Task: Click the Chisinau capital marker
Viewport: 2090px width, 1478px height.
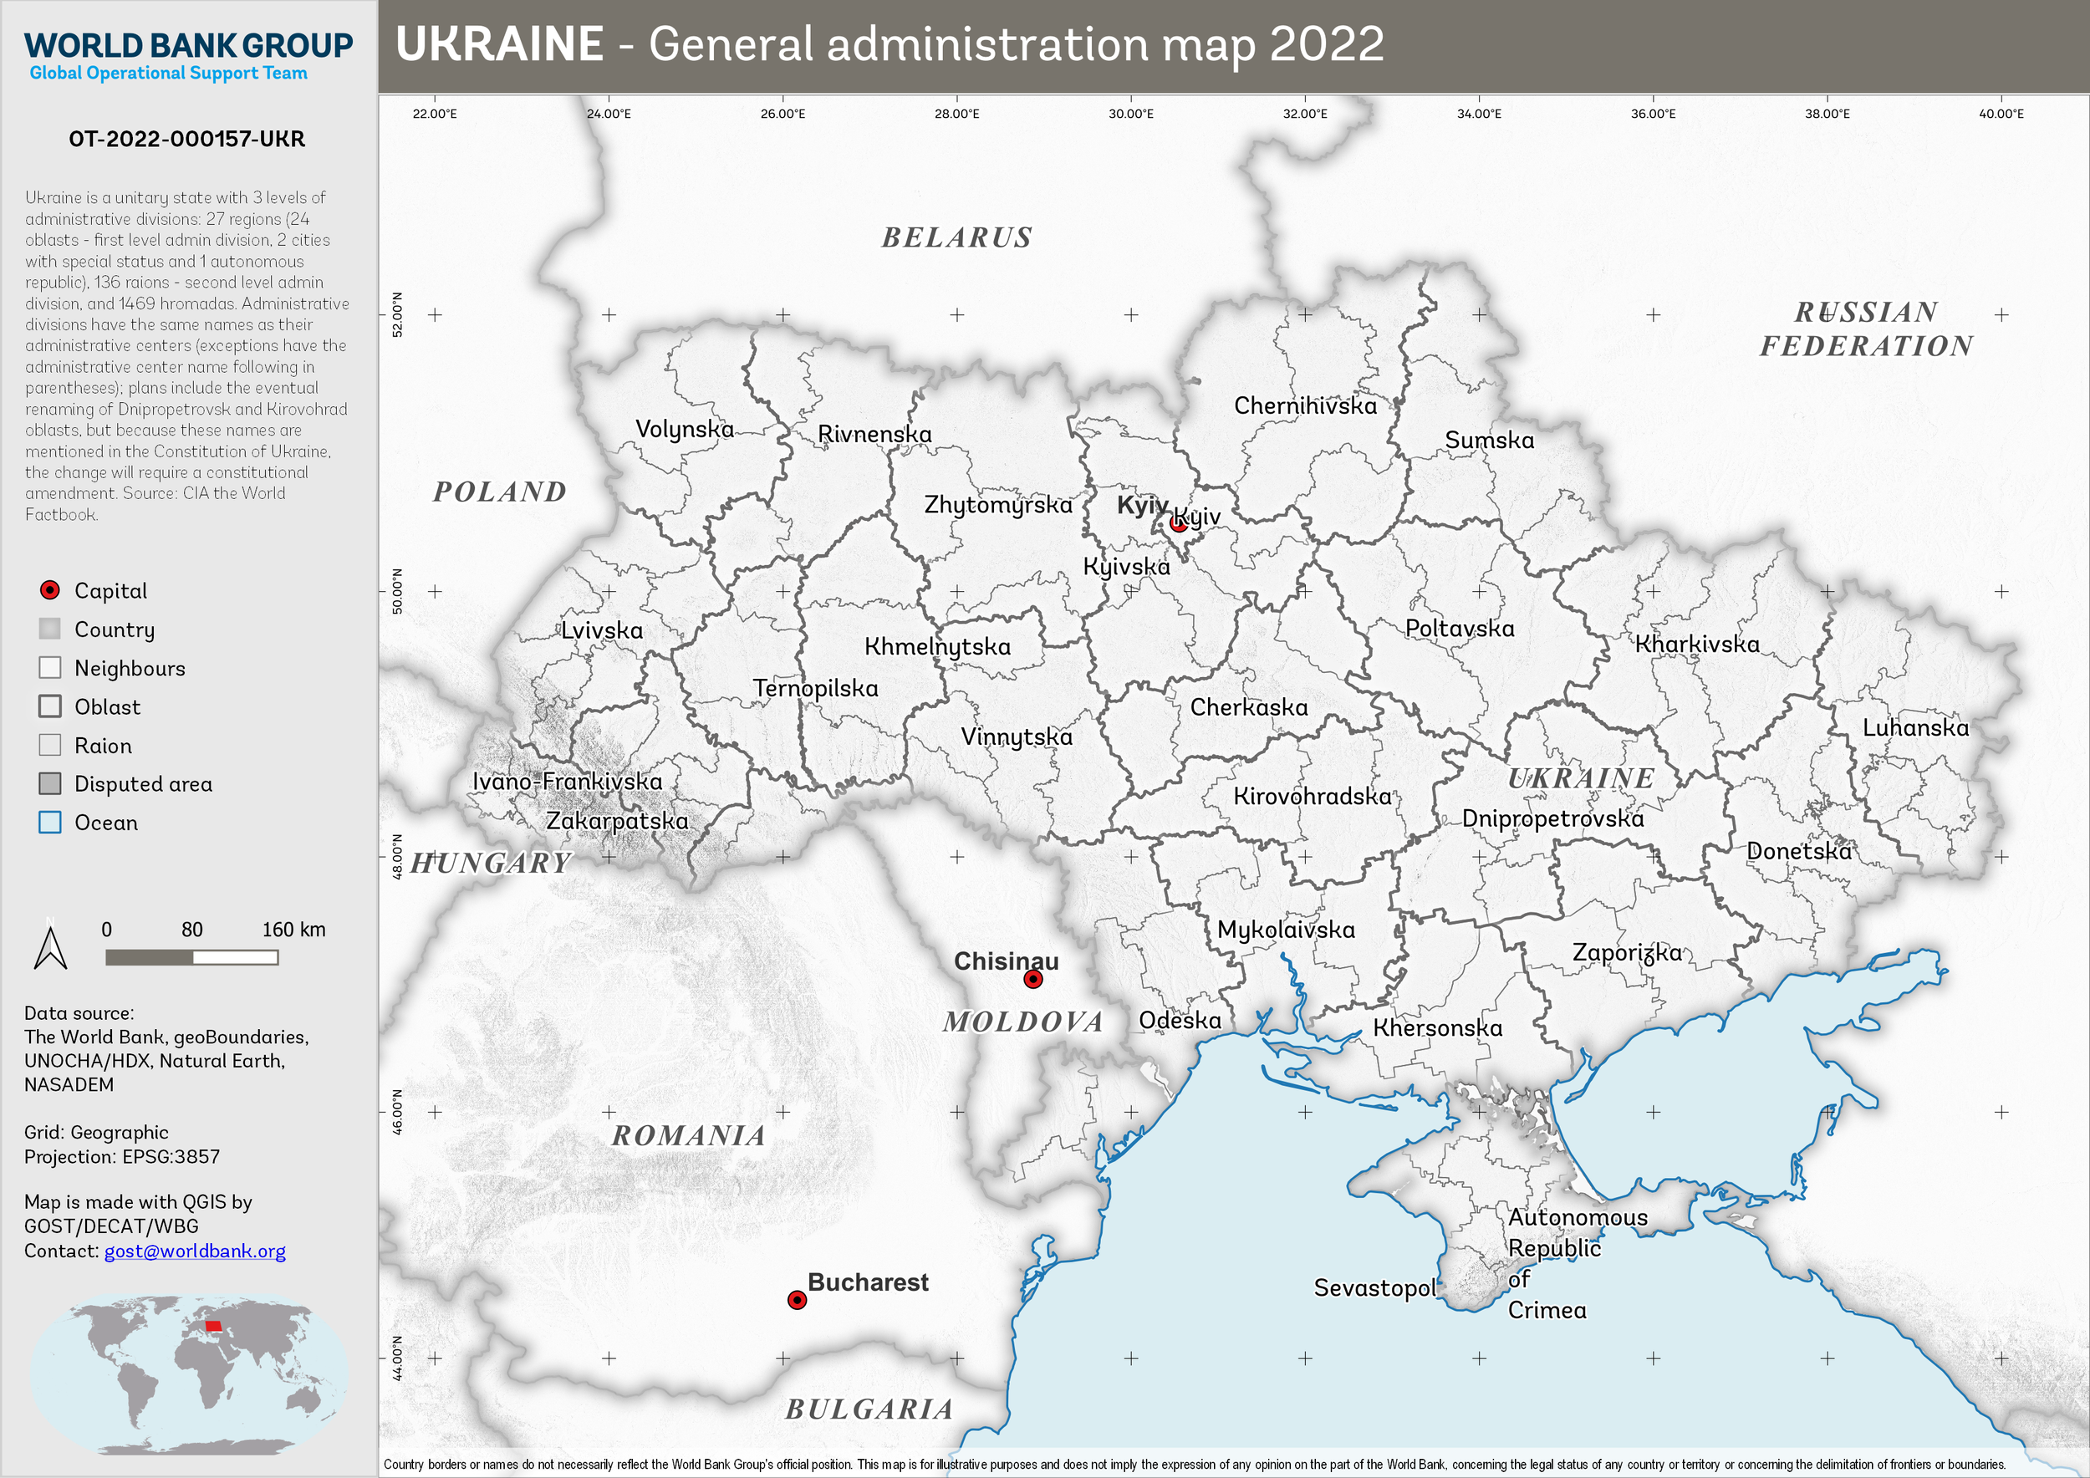Action: point(1032,979)
